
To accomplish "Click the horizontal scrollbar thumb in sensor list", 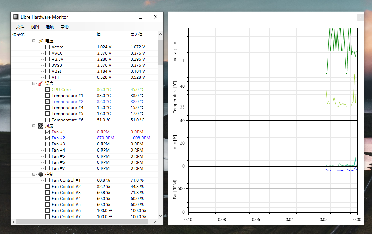I will (x=82, y=222).
